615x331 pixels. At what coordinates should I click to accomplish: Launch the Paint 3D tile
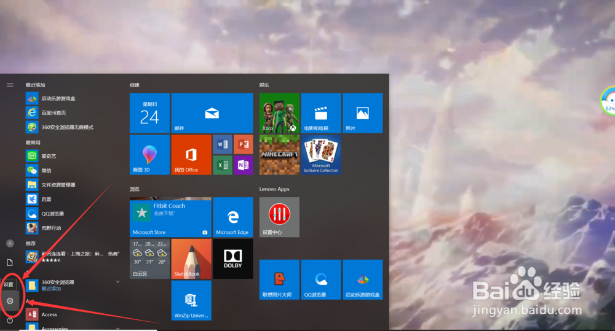[x=150, y=155]
